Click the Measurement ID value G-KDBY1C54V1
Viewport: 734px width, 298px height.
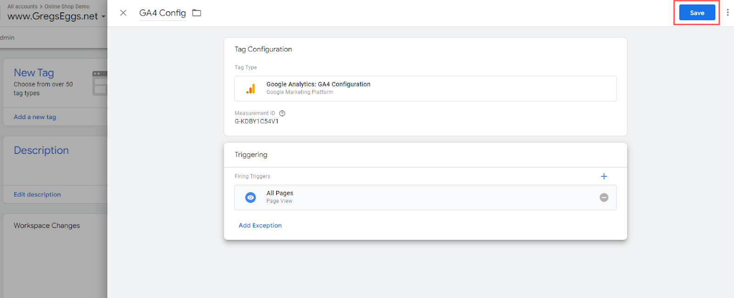256,121
